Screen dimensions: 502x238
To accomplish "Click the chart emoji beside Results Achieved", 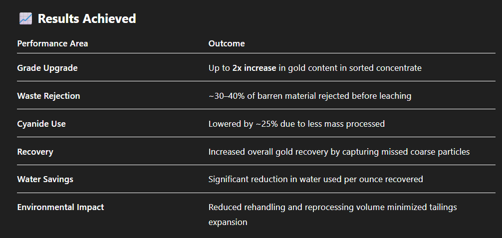I will click(x=25, y=19).
